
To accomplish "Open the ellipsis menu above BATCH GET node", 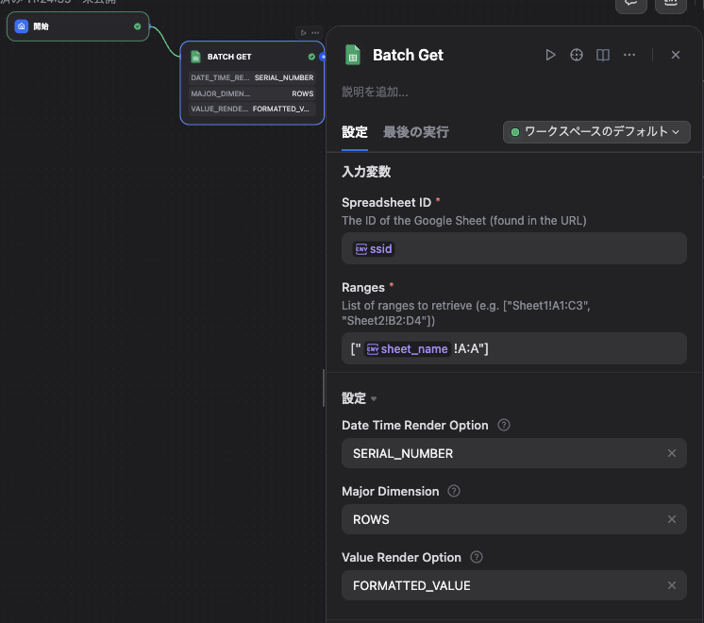I will click(x=315, y=33).
